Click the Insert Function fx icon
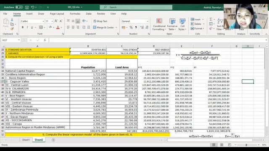This screenshot has height=151, width=269. pyautogui.click(x=45, y=40)
